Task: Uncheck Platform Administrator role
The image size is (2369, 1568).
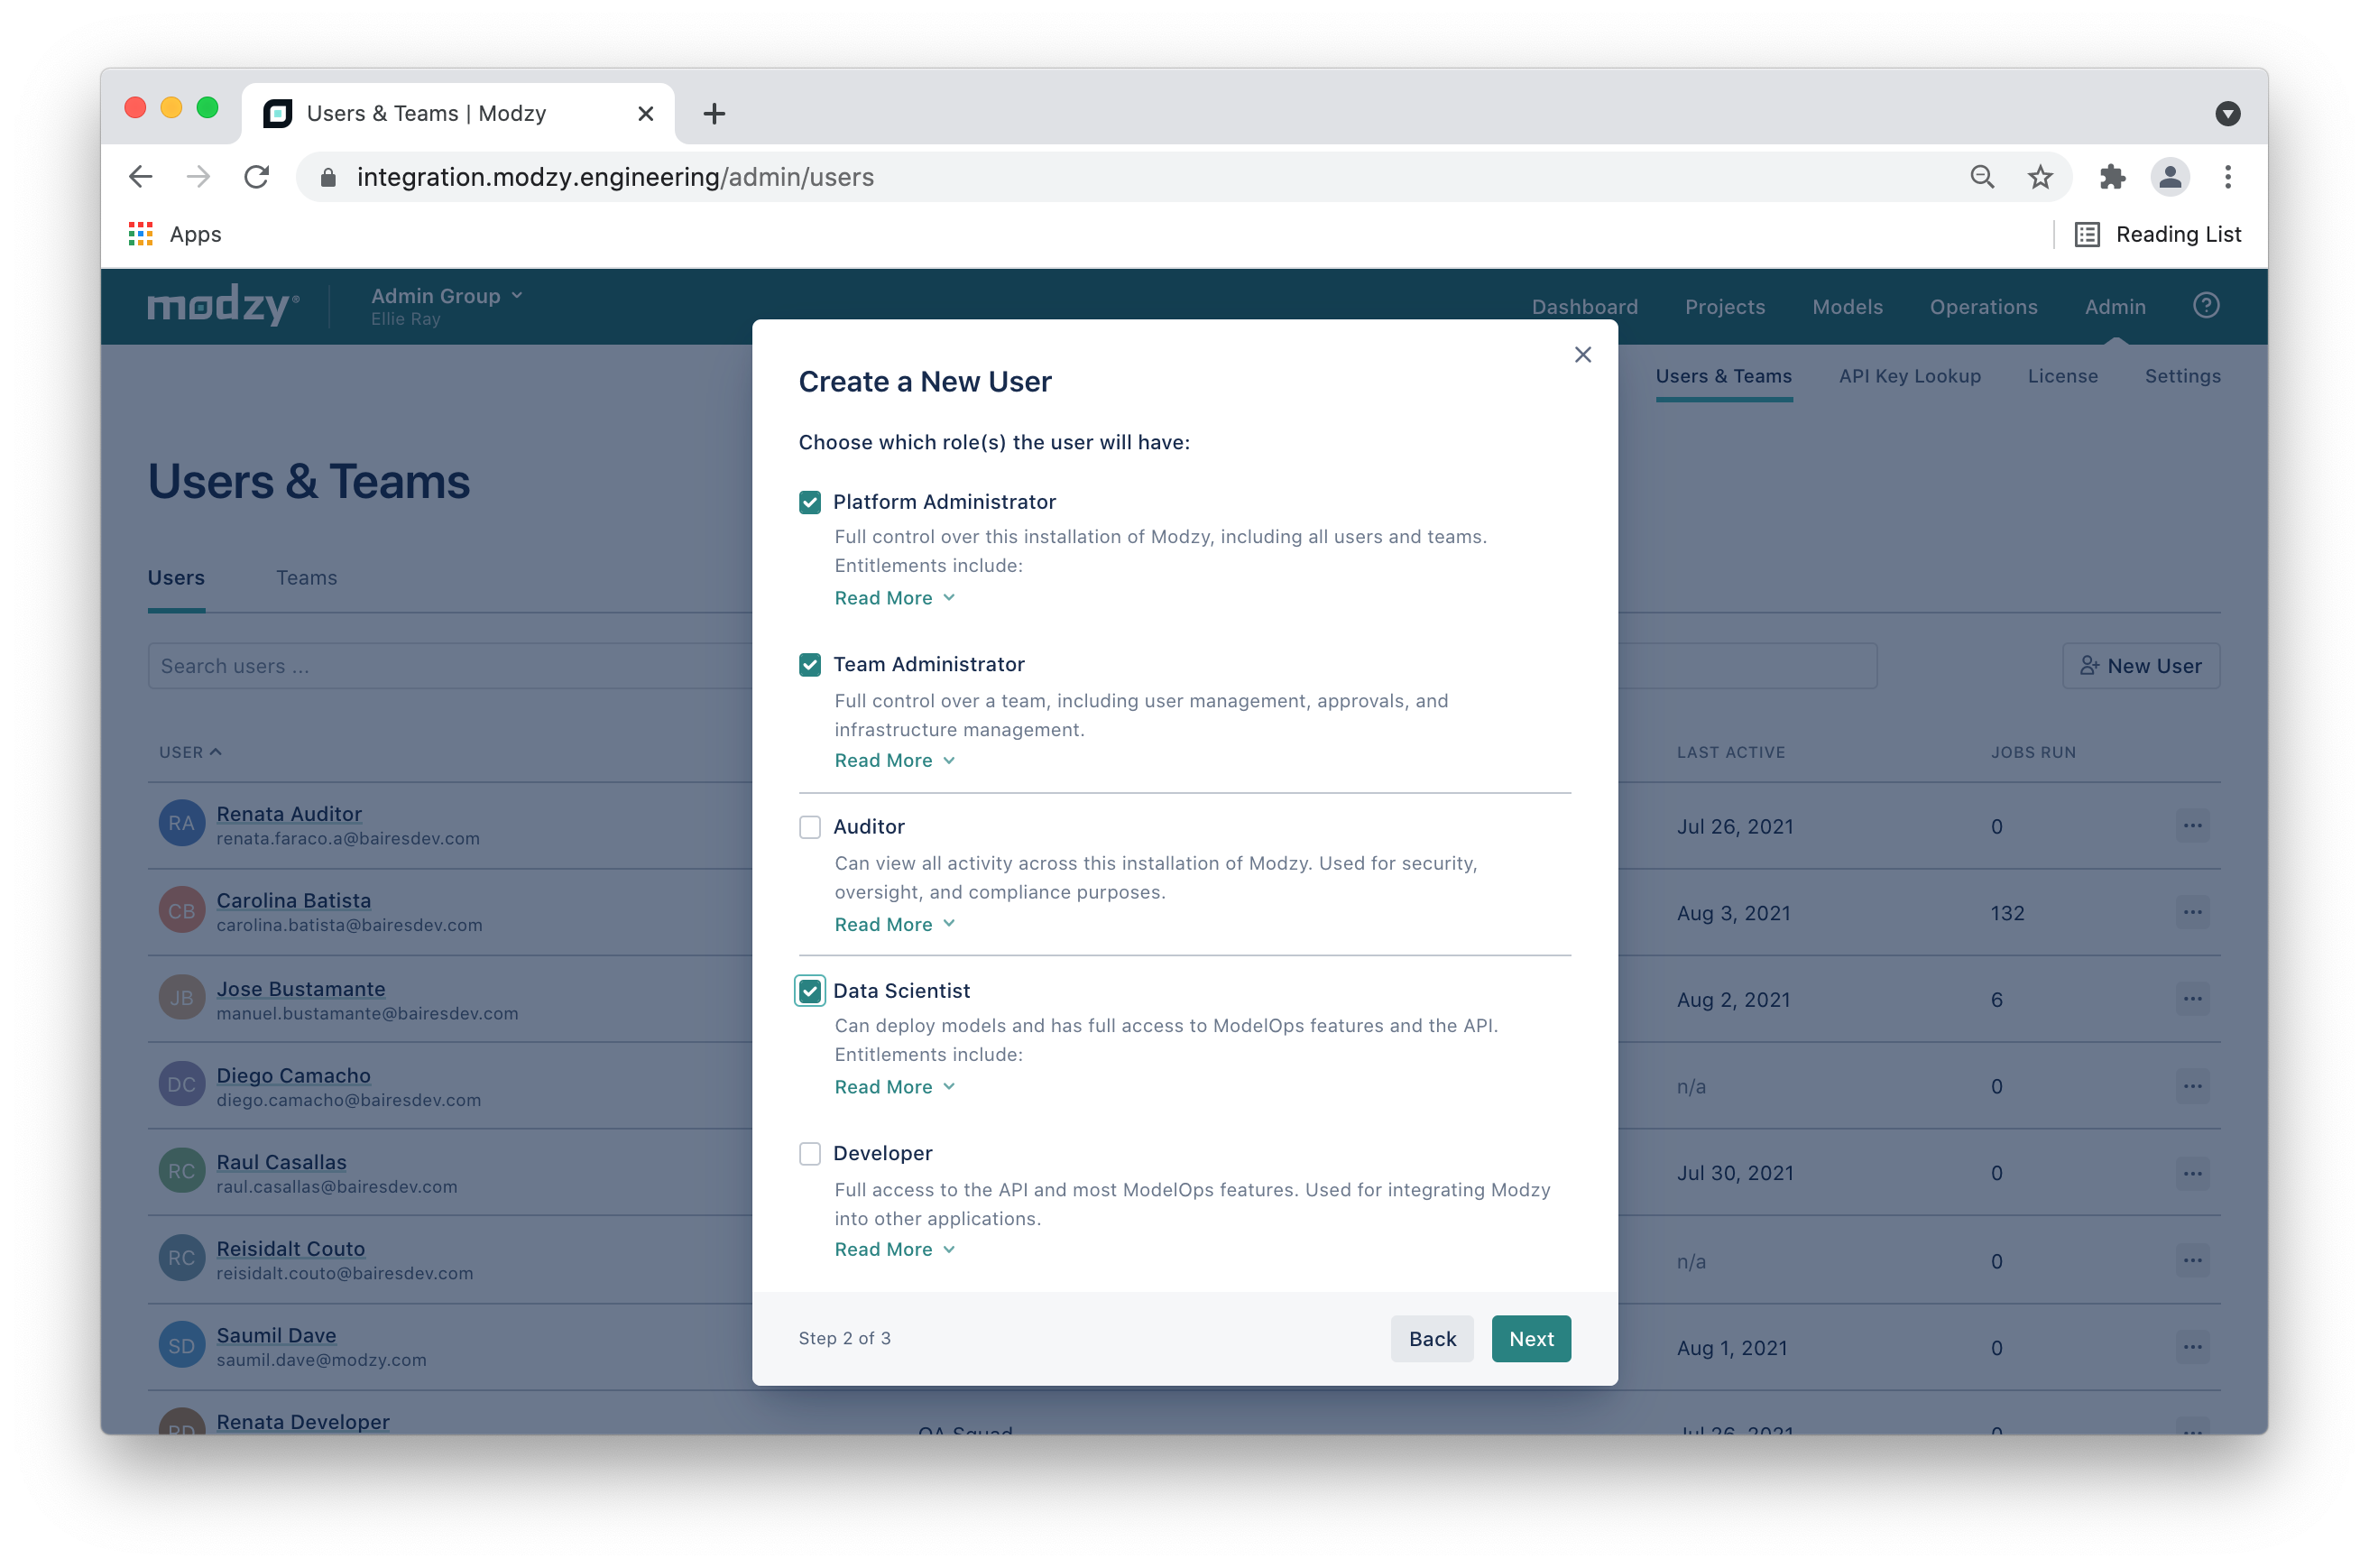Action: pos(810,502)
